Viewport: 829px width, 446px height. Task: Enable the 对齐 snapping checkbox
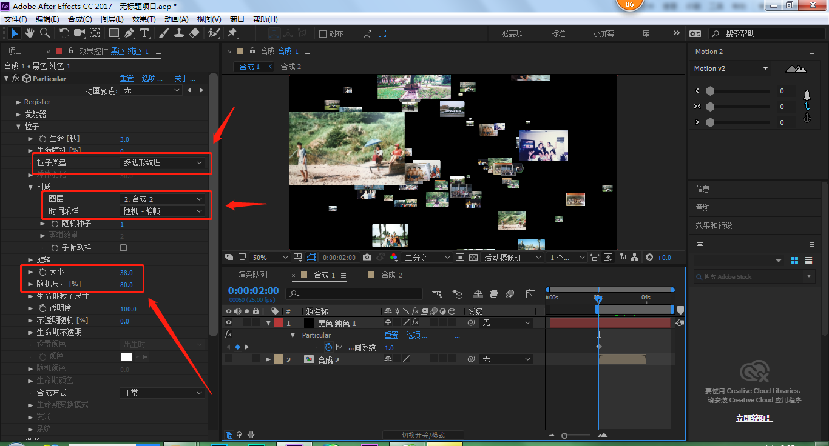coord(323,34)
